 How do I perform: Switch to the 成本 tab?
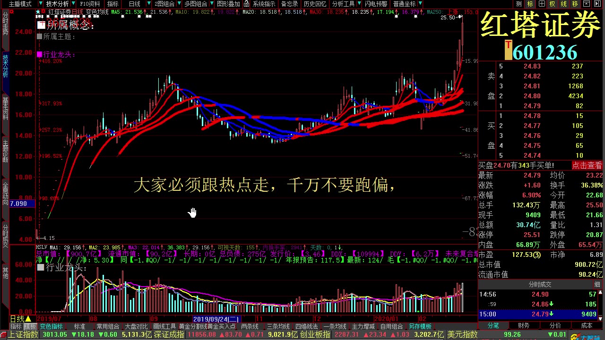587,325
